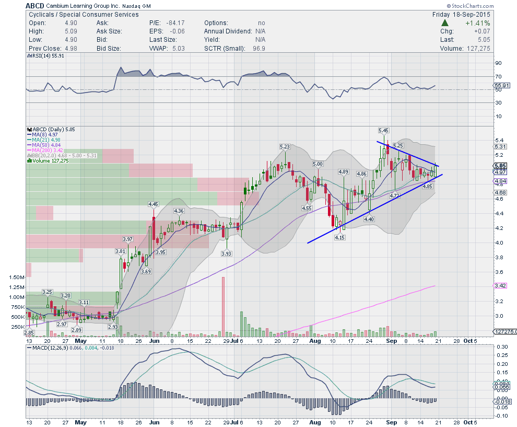Click the 4.45 price label
Viewport: 517px width, 427px height.
point(154,204)
